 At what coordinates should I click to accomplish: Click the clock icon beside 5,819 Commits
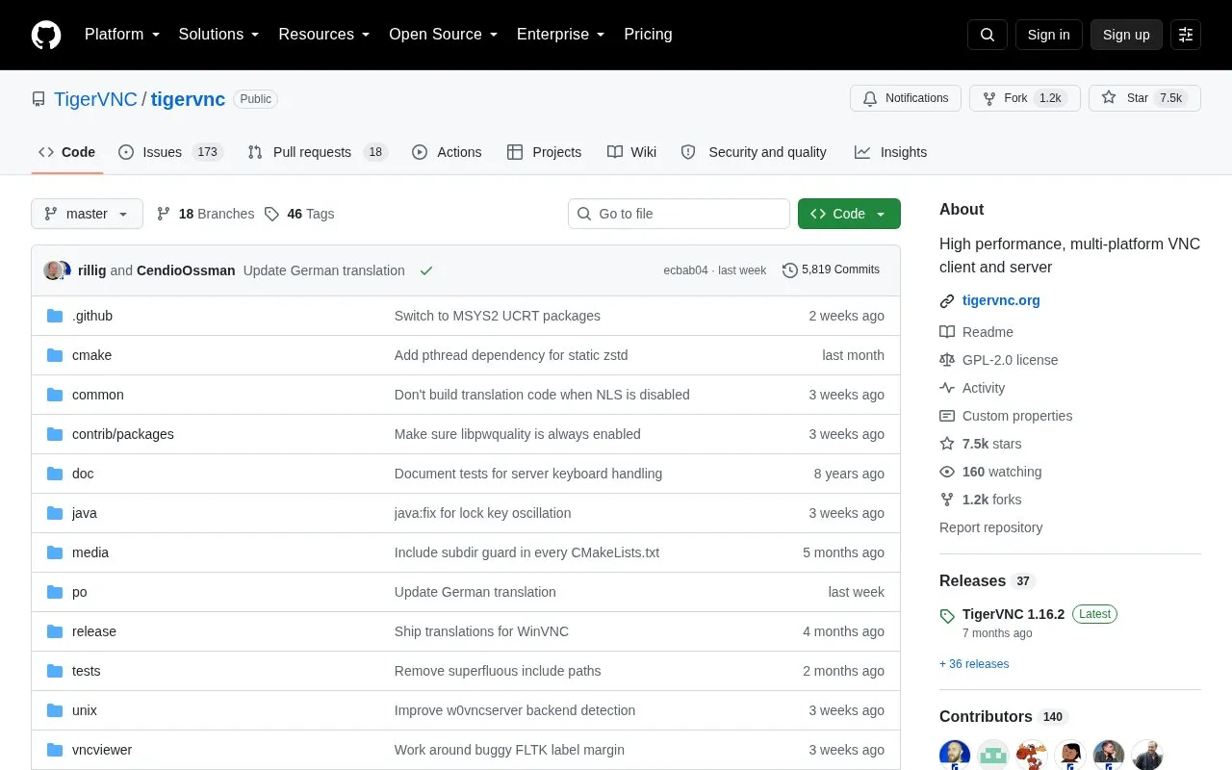pos(790,270)
